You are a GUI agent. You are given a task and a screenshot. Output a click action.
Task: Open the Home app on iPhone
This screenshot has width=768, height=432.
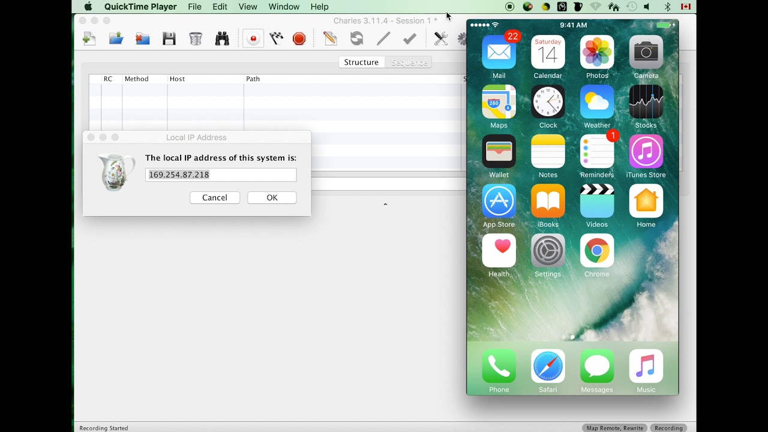click(x=646, y=200)
